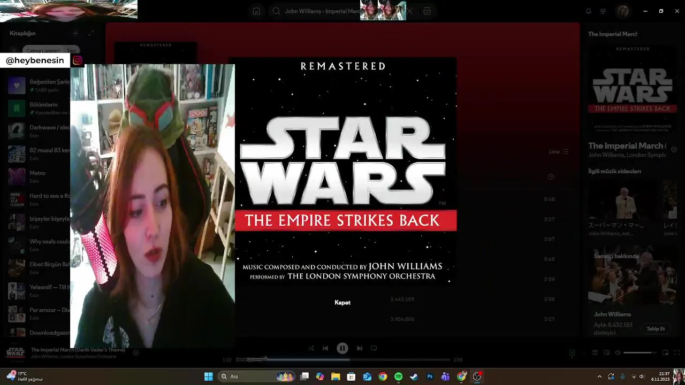Open the Downloadgasm playlist
This screenshot has height=385, width=685.
click(39, 333)
